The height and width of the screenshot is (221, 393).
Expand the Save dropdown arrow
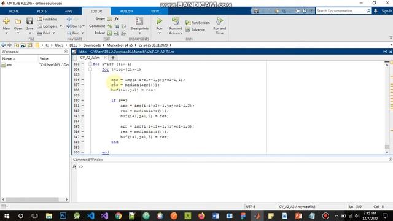[x=29, y=33]
